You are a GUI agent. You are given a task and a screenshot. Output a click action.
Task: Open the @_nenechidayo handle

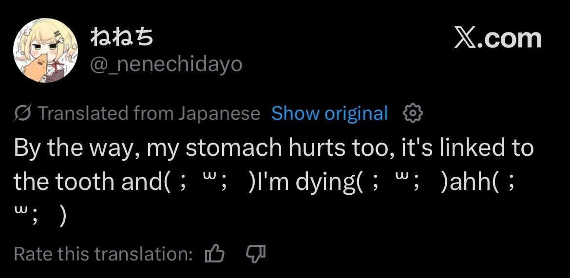click(166, 64)
